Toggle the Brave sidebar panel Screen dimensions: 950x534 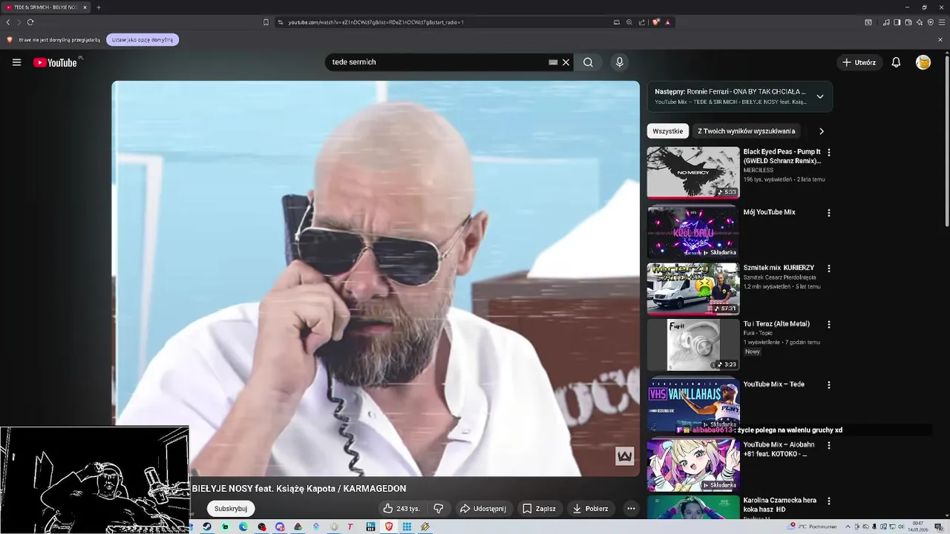(x=897, y=22)
